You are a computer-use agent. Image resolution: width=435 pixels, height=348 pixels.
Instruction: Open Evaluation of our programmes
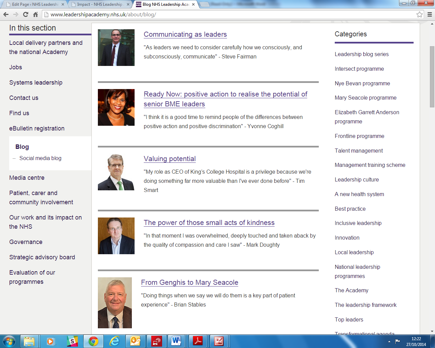click(32, 277)
